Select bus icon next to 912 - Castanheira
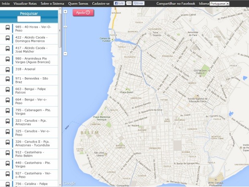The height and width of the screenshot is (187, 249). [8, 153]
